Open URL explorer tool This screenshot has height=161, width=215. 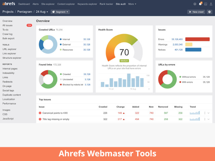9,49
